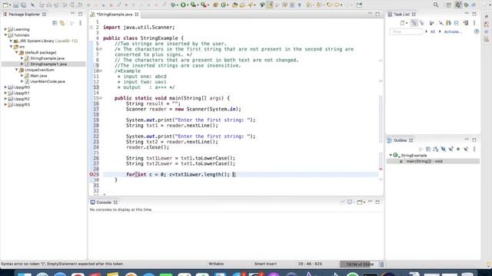Toggle Categorized view in Task List
The height and width of the screenshot is (276, 492).
[x=414, y=23]
